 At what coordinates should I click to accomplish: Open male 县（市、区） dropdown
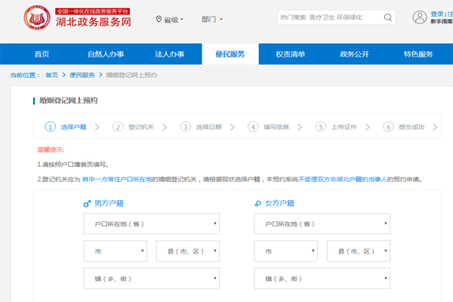(188, 251)
